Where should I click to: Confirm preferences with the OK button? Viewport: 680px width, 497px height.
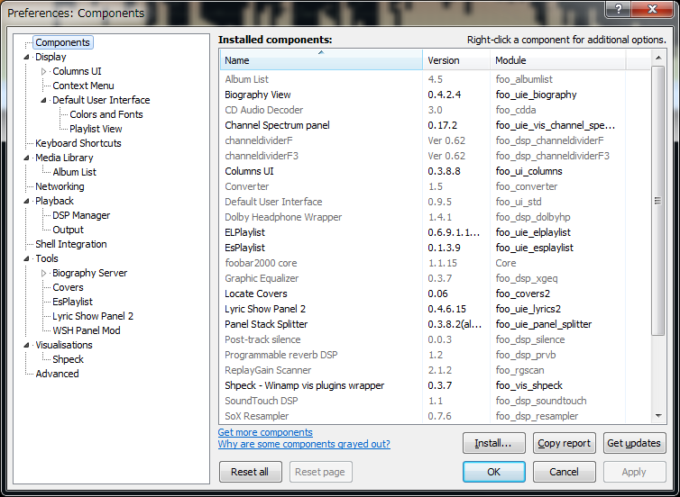coord(494,472)
